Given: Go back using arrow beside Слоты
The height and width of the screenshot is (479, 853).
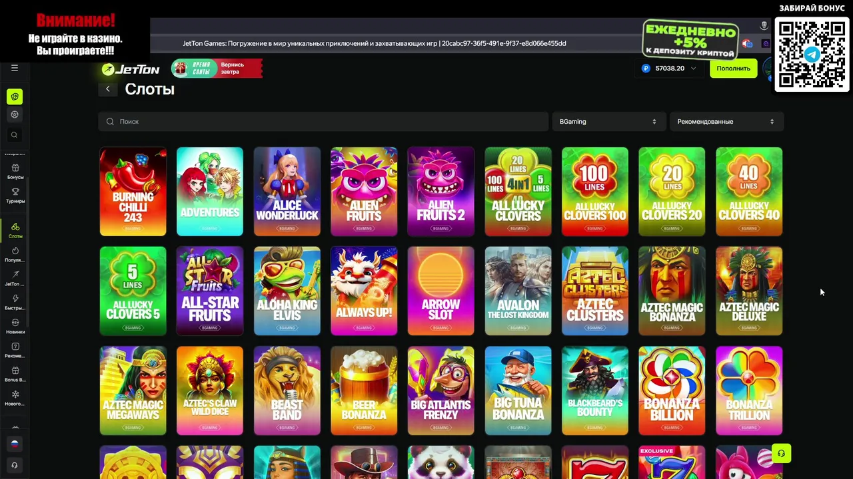Looking at the screenshot, I should (x=108, y=89).
